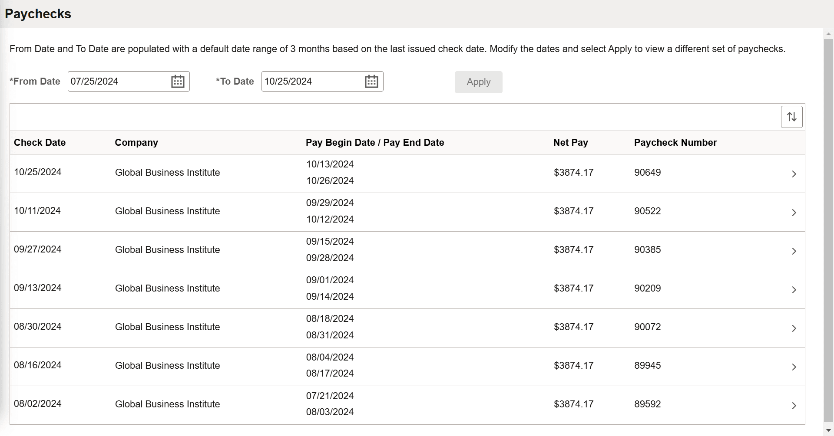Viewport: 834px width, 436px height.
Task: Open the To Date calendar picker
Action: pos(371,82)
